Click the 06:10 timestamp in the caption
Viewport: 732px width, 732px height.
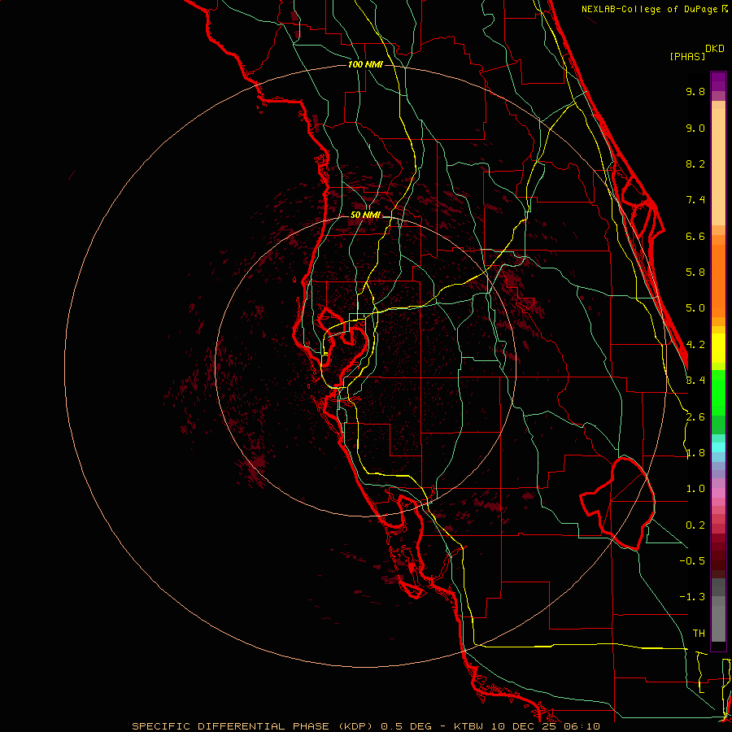pos(582,726)
